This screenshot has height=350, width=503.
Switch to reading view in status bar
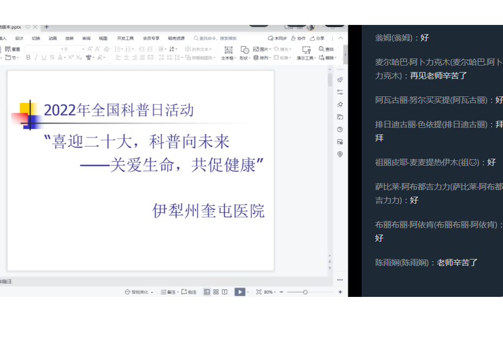coord(225,292)
